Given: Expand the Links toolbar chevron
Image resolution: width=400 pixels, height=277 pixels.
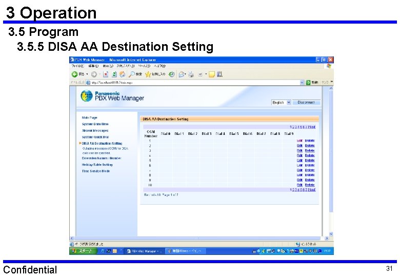Looking at the screenshot, I should pos(331,82).
